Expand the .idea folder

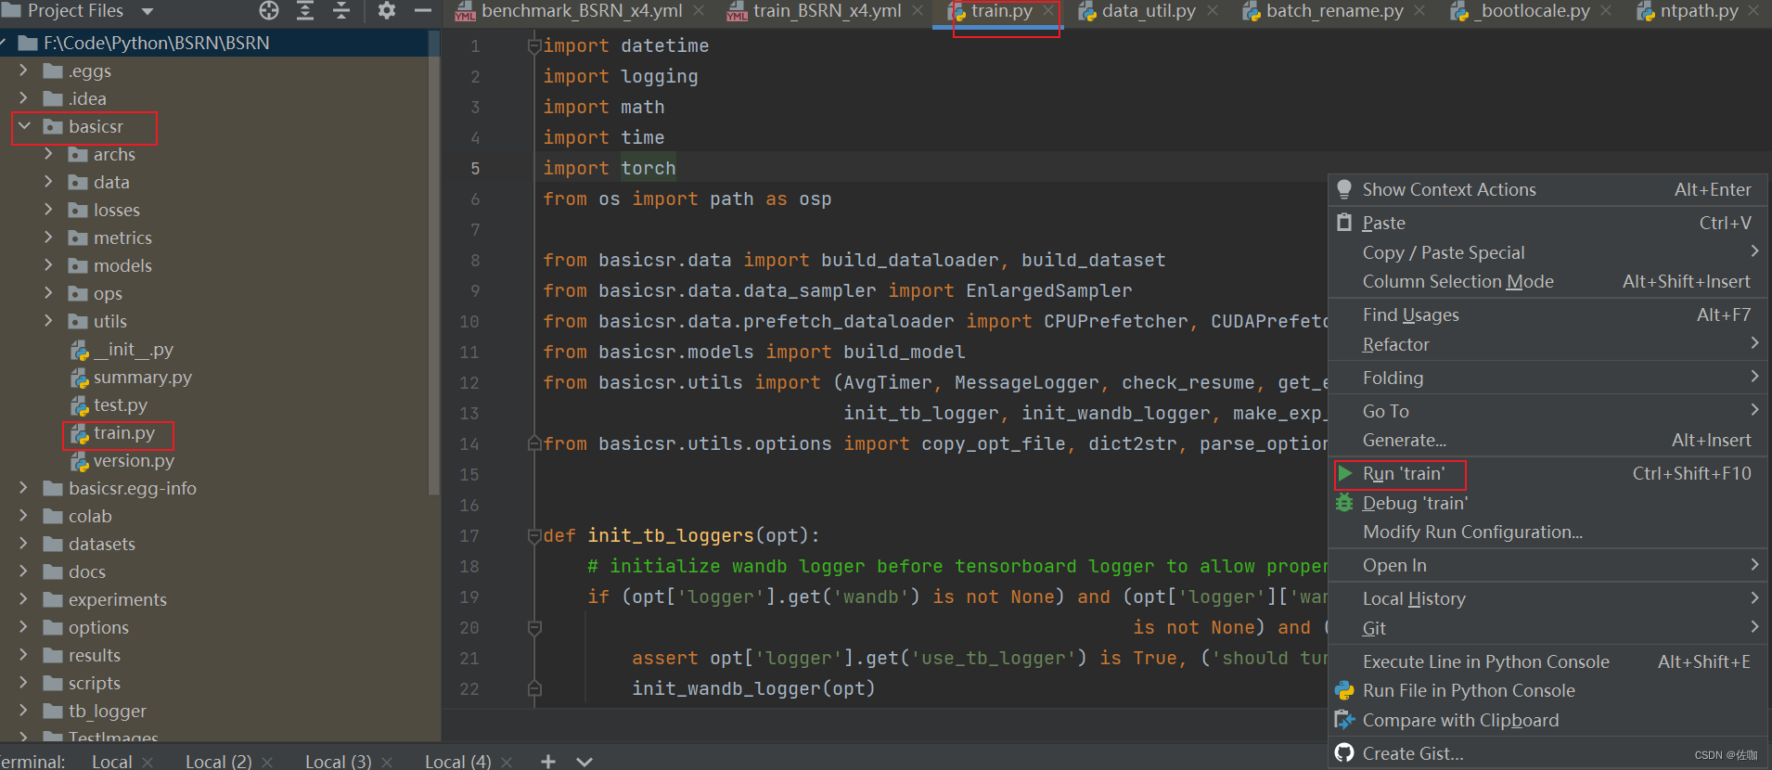point(24,98)
